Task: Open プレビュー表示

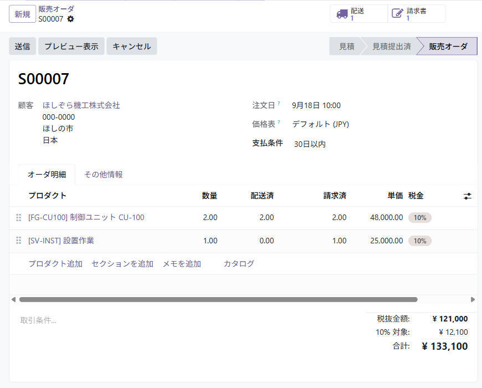Action: tap(71, 47)
